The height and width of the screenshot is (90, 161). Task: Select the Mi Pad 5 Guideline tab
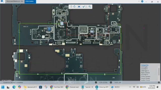pos(30,1)
